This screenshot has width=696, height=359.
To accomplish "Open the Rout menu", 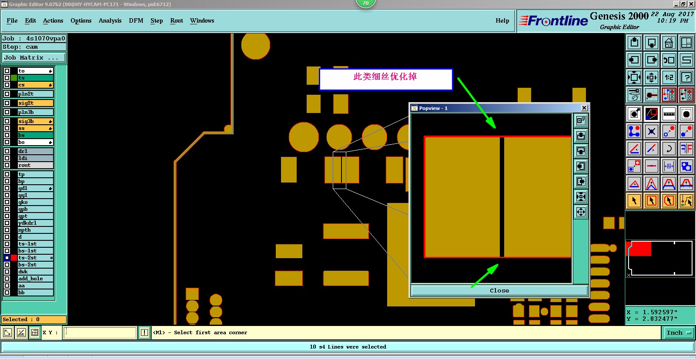I will [177, 20].
